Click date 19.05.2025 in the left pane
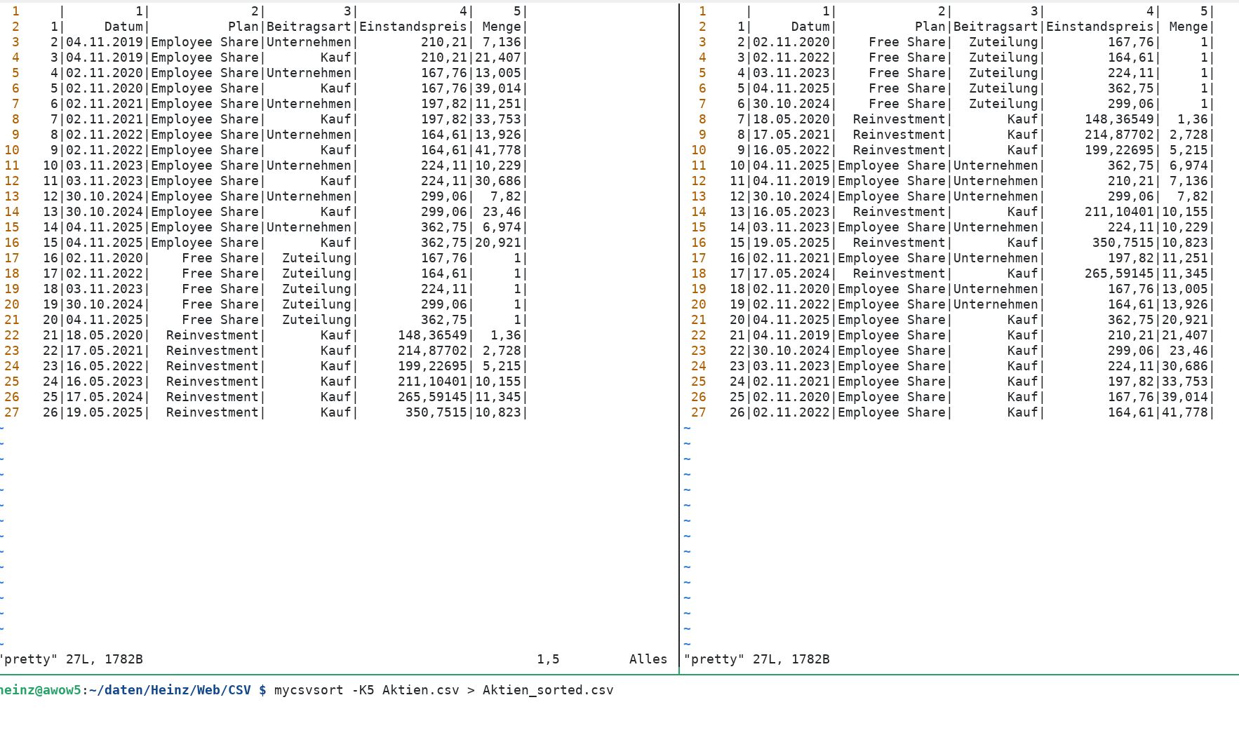The image size is (1239, 735). pos(104,412)
